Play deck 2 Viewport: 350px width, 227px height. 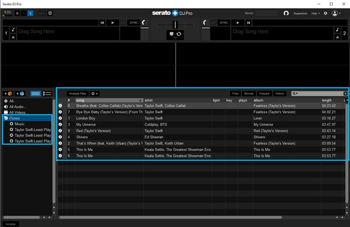237,23
